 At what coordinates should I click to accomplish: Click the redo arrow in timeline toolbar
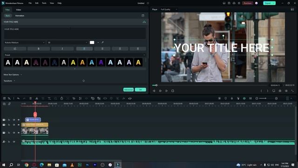(x=24, y=98)
